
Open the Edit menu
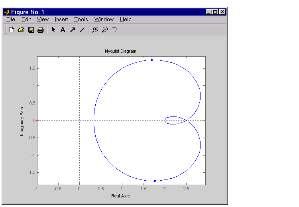click(x=26, y=19)
